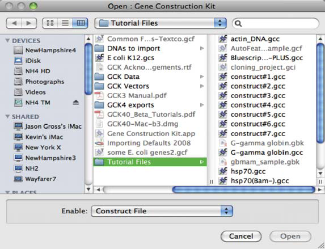Image resolution: width=325 pixels, height=249 pixels.
Task: Select NewHampshire3 shared computer icon
Action: coord(18,158)
